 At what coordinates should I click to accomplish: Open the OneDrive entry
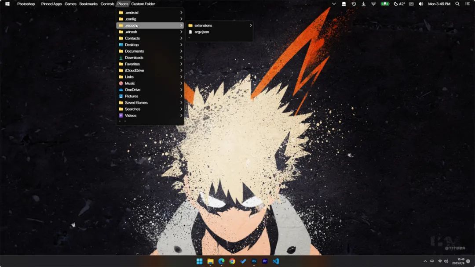(x=150, y=90)
